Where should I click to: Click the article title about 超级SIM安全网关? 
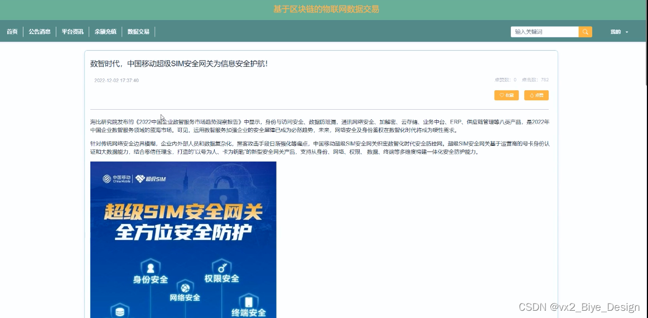(x=179, y=64)
